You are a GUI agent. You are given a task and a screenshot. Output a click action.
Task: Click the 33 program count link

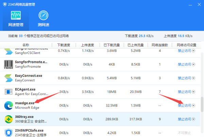click(20, 35)
